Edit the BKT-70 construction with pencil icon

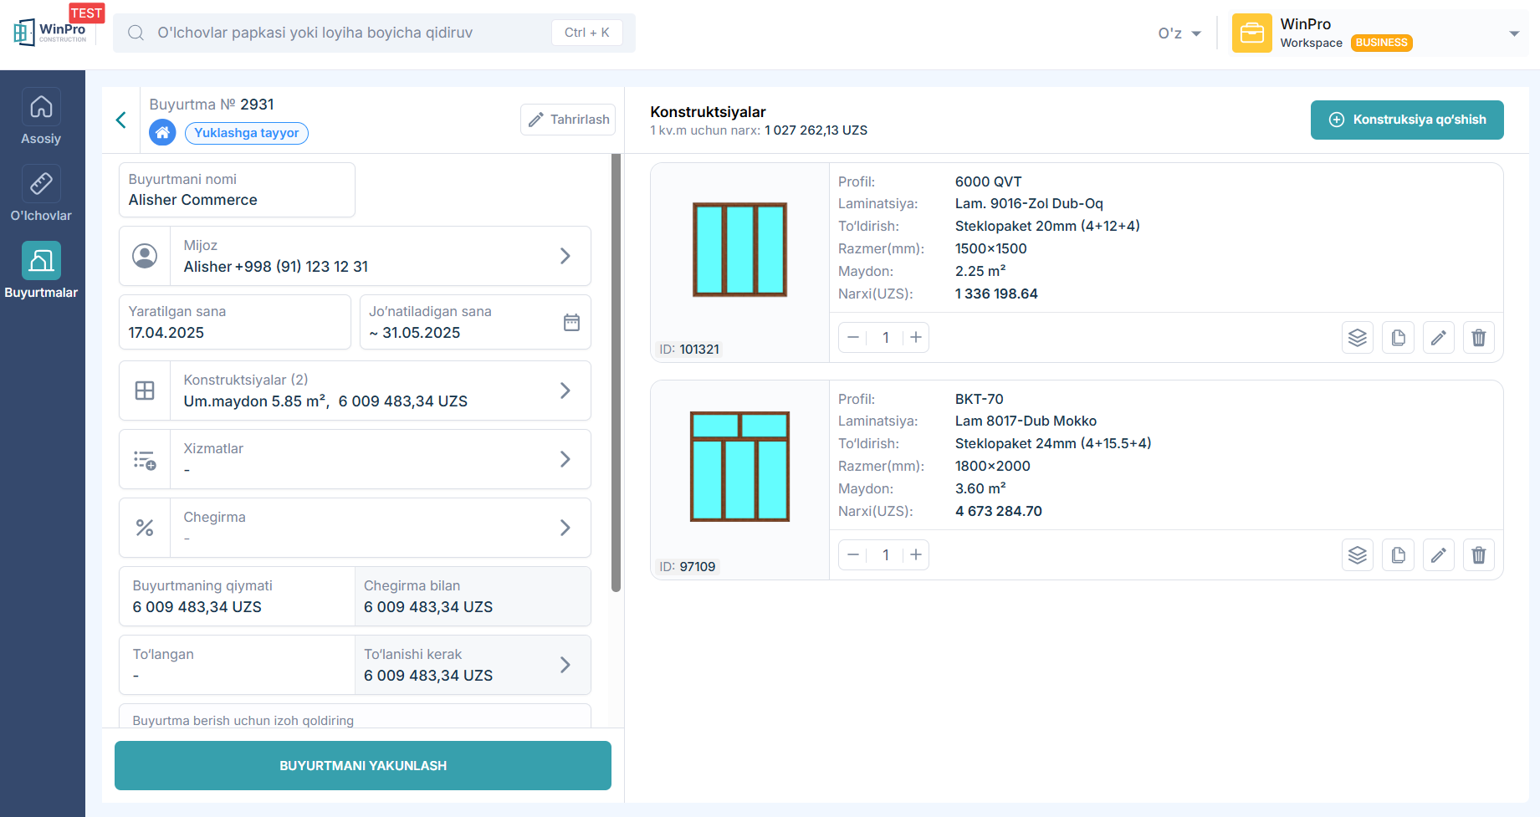pyautogui.click(x=1438, y=555)
